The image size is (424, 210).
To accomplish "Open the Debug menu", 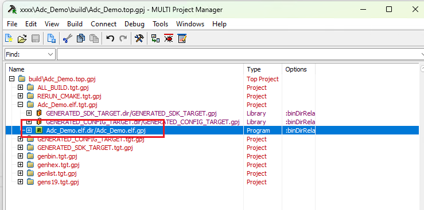I will click(134, 24).
